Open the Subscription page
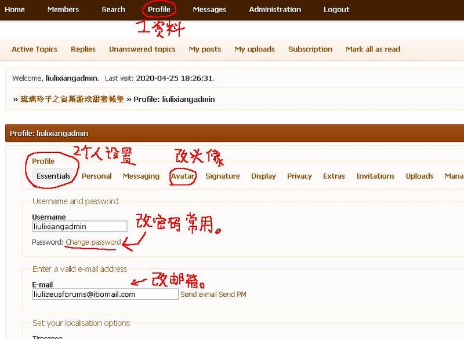Viewport: 464px width, 339px height. (310, 49)
